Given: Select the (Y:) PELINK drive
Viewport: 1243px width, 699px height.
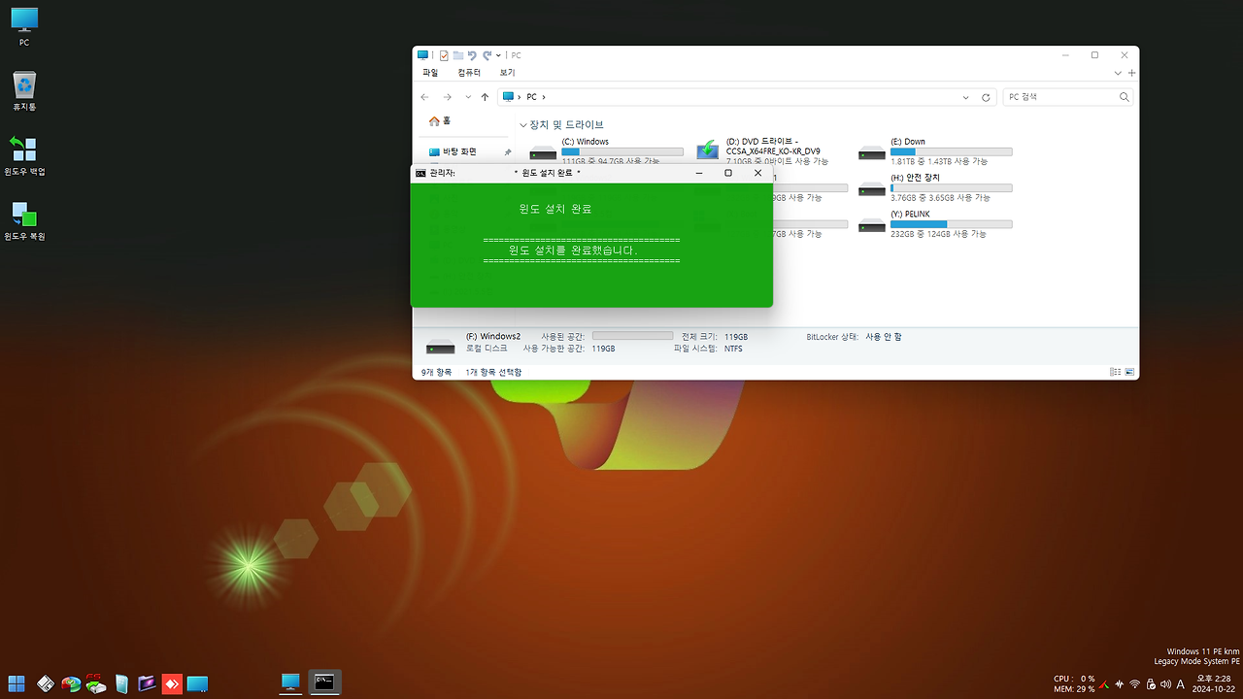Looking at the screenshot, I should click(936, 223).
